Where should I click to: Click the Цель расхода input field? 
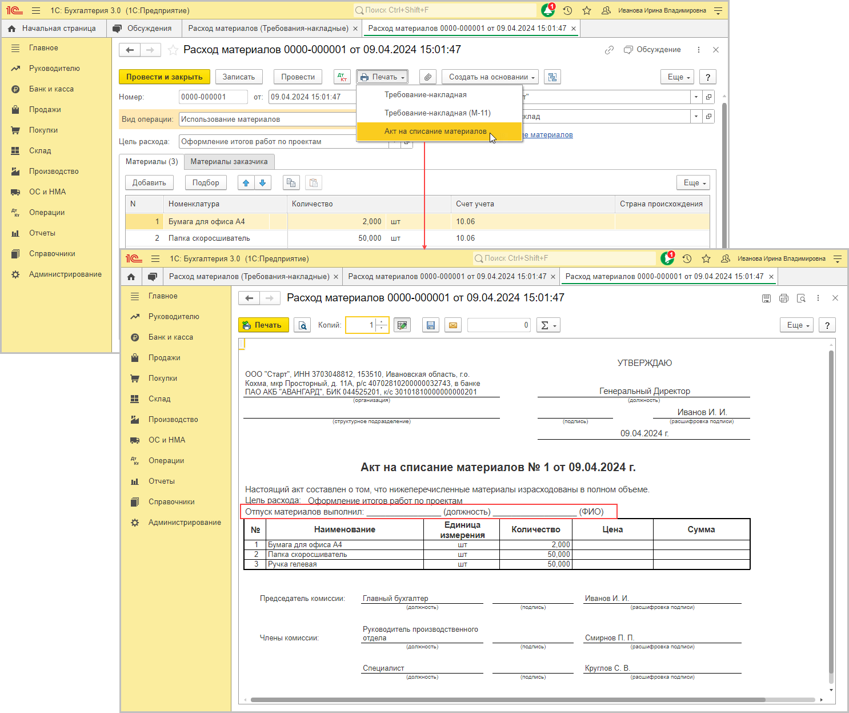click(284, 141)
